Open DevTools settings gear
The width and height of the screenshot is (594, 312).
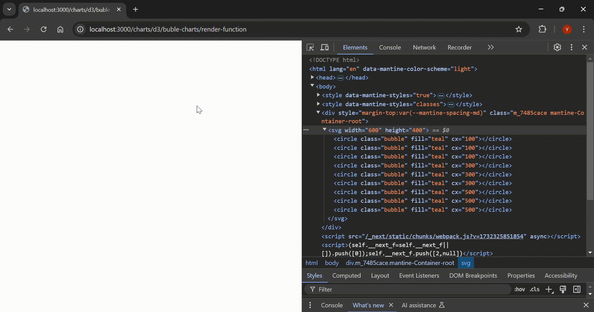pos(557,47)
